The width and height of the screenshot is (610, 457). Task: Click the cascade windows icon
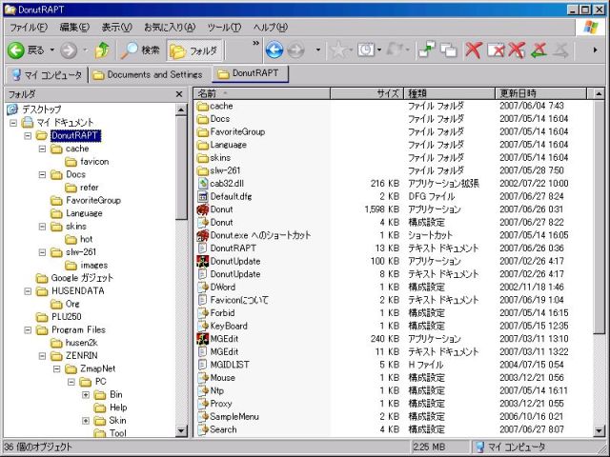[449, 50]
